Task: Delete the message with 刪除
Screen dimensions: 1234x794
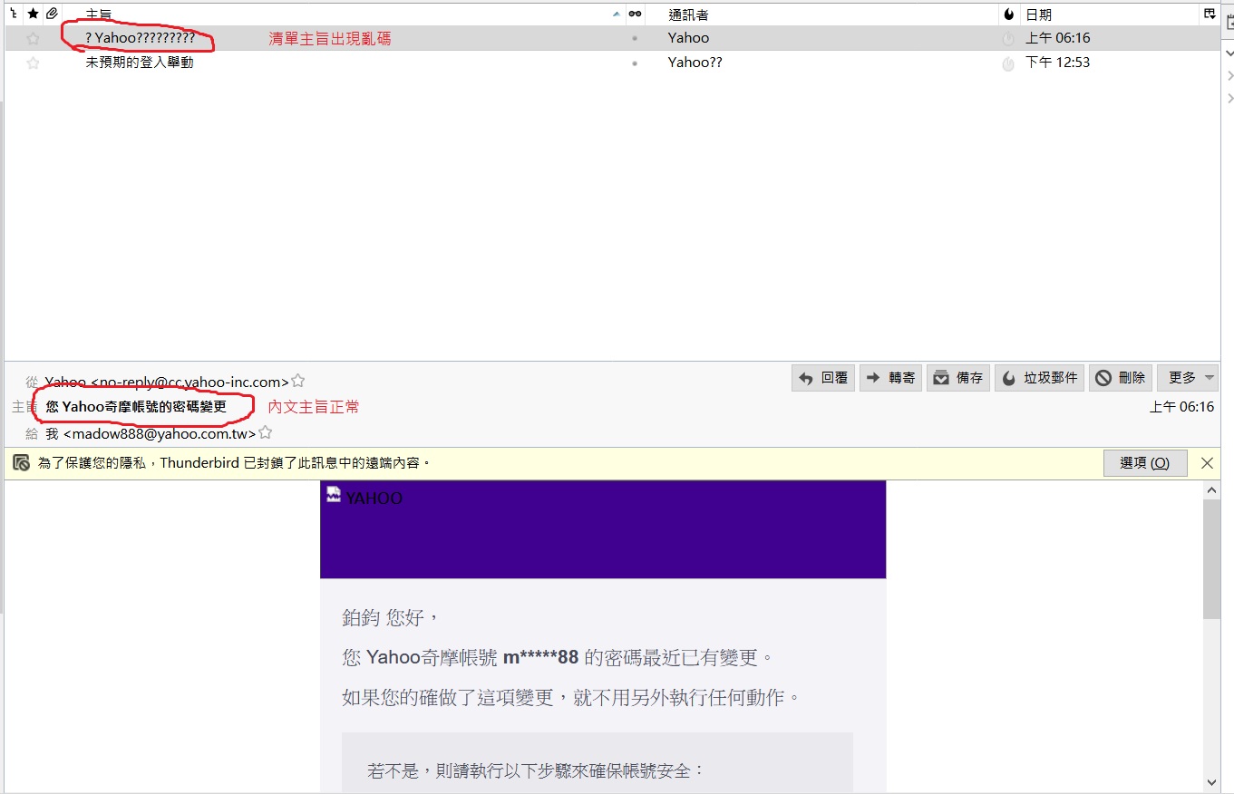Action: click(1121, 378)
